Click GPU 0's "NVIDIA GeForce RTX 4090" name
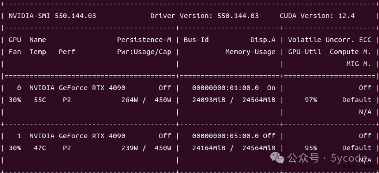 tap(77, 88)
